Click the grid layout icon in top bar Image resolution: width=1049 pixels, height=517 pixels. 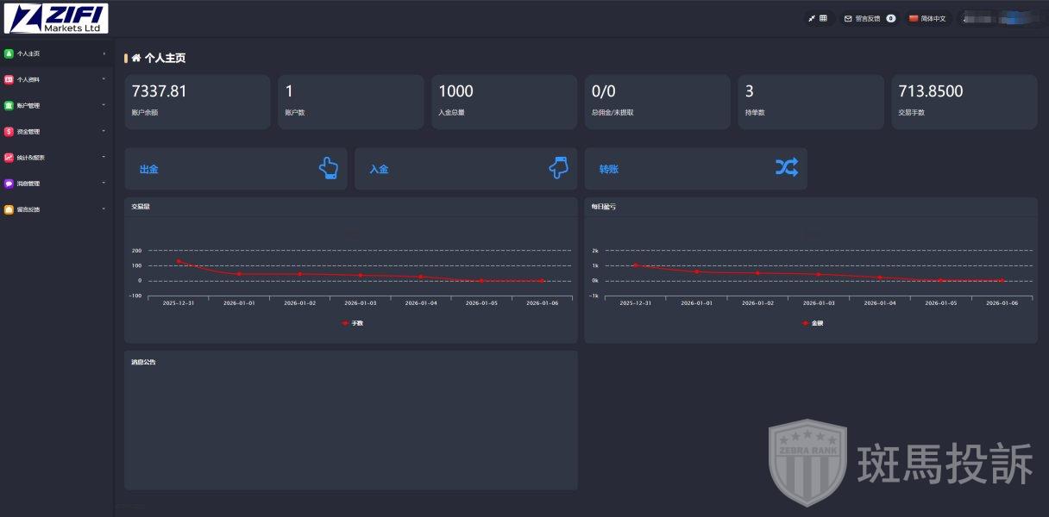(823, 18)
